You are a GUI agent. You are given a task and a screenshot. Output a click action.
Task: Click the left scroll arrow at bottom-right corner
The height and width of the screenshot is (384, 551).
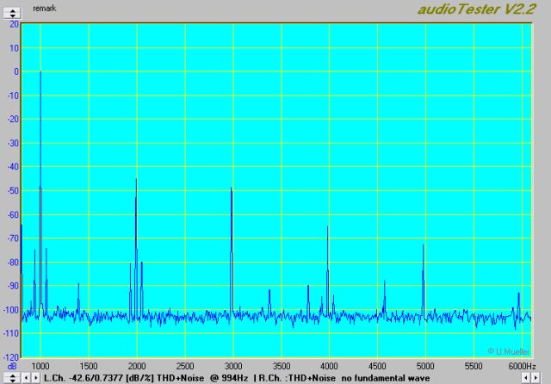[526, 378]
